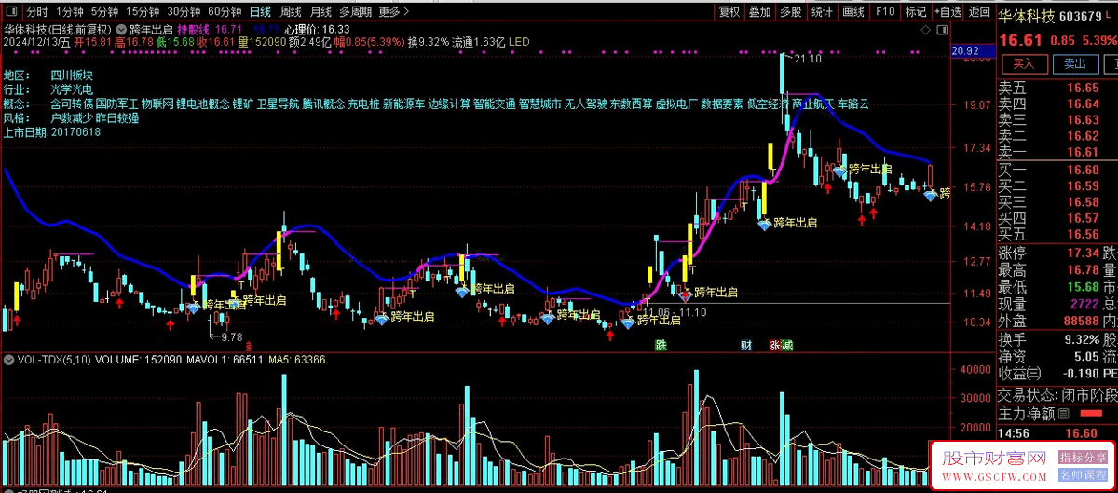
Task: Open the 多周期 multi-period view
Action: coord(355,12)
